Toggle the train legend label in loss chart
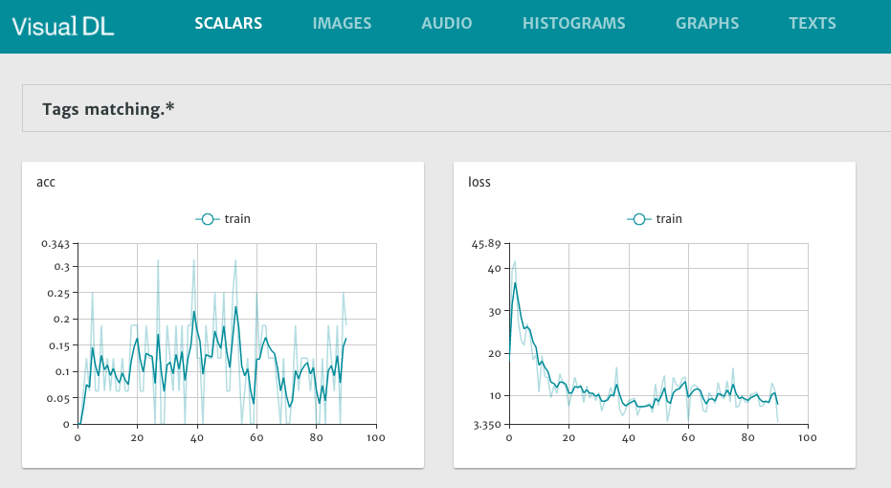Image resolution: width=891 pixels, height=488 pixels. click(x=669, y=219)
